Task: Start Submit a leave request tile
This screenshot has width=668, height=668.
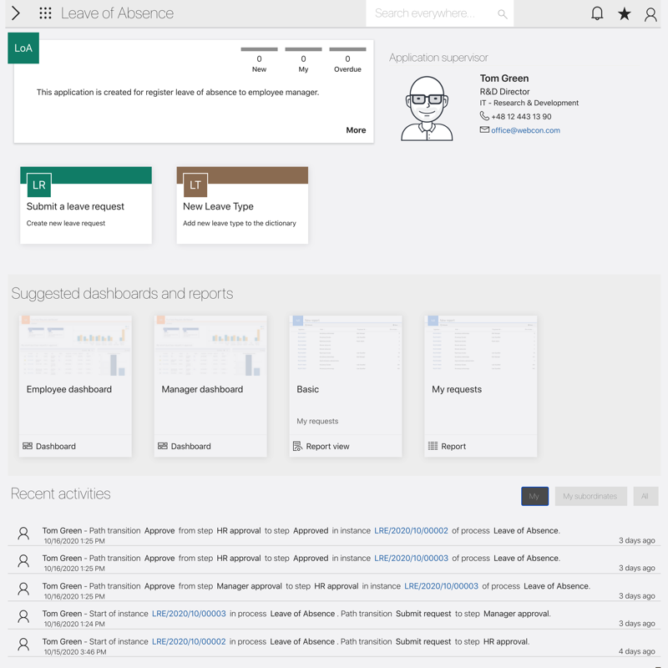Action: (x=86, y=205)
